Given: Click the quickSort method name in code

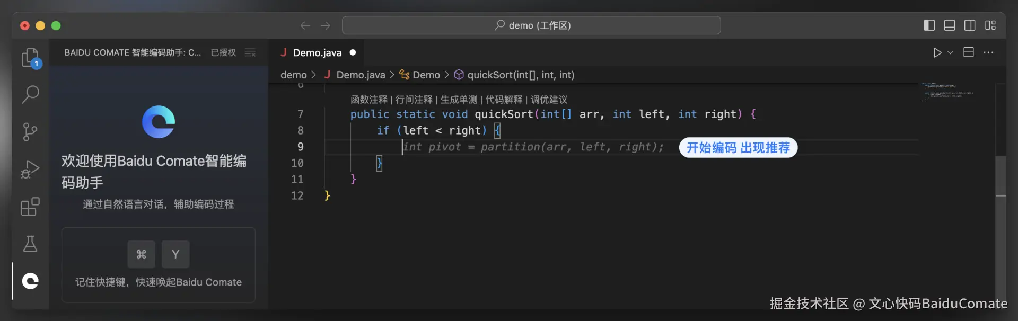Looking at the screenshot, I should coord(504,114).
